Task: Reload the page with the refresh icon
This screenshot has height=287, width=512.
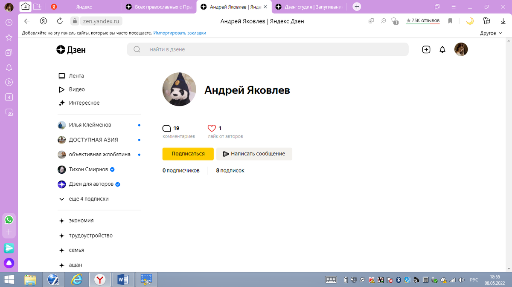Action: 60,21
